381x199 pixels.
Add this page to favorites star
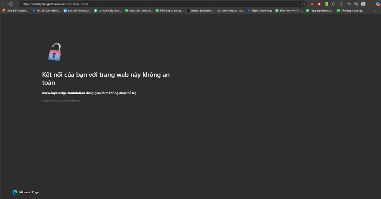pyautogui.click(x=304, y=4)
